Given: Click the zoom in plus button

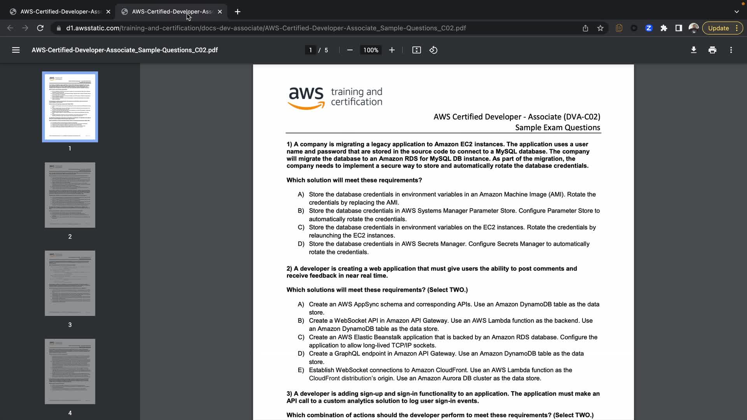Looking at the screenshot, I should [x=392, y=50].
